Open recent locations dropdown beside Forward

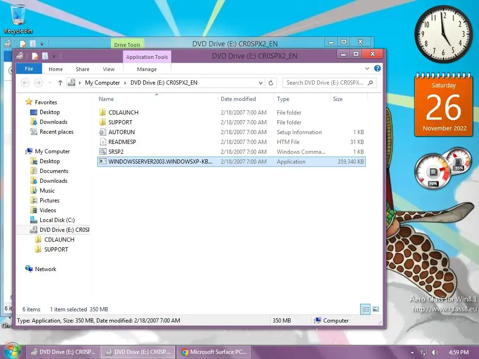pyautogui.click(x=50, y=83)
